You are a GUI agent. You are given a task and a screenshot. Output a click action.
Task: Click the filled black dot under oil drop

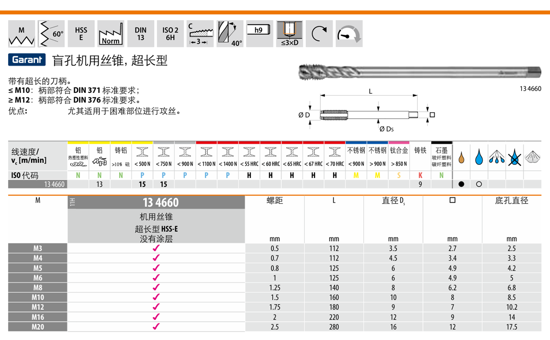[462, 184]
